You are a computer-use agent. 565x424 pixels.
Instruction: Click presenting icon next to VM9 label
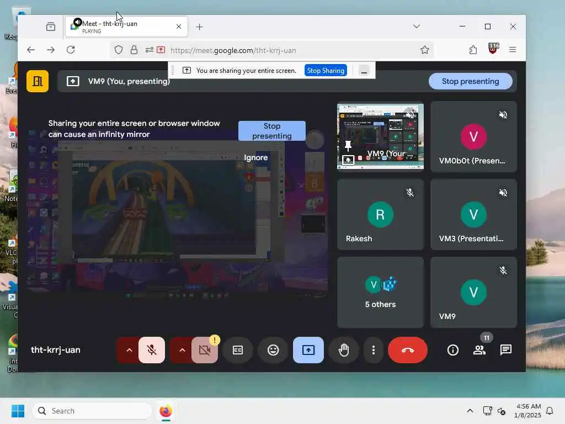pyautogui.click(x=73, y=81)
